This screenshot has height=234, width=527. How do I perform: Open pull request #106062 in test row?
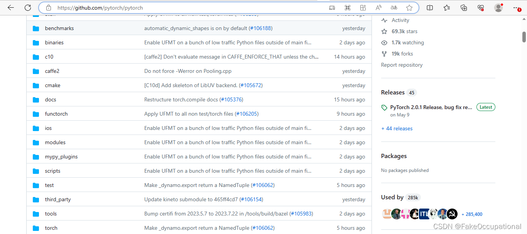tap(263, 185)
